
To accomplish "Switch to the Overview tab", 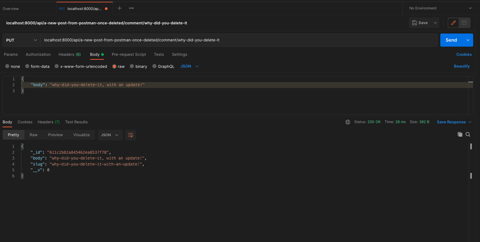I will click(11, 9).
